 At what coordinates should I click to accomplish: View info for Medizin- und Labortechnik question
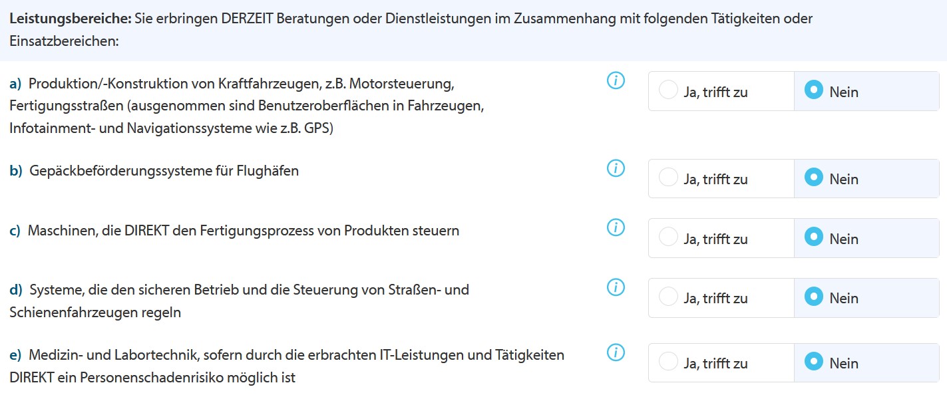616,352
